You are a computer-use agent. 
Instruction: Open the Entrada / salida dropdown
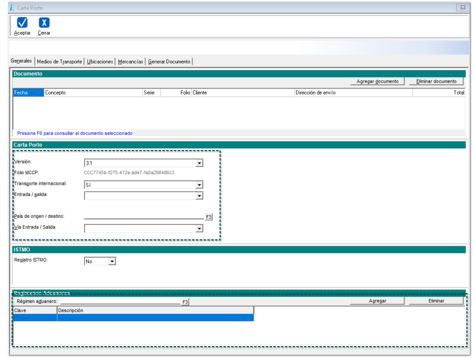(199, 196)
